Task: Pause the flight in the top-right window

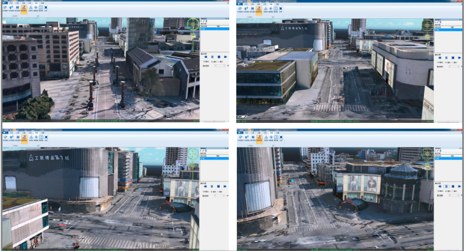Action: click(x=446, y=57)
